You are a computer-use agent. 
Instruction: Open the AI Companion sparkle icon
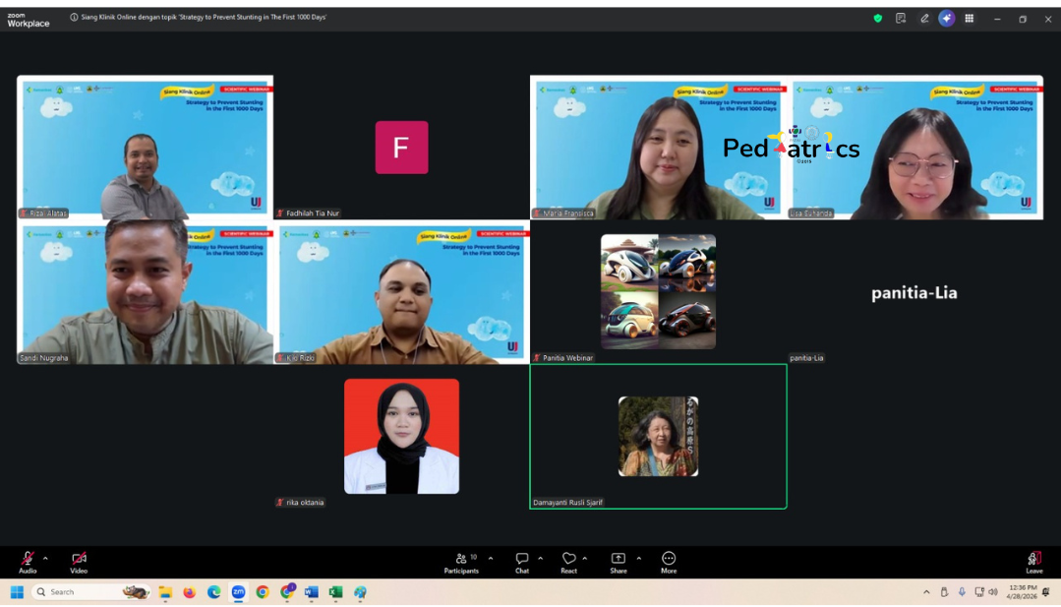point(946,19)
